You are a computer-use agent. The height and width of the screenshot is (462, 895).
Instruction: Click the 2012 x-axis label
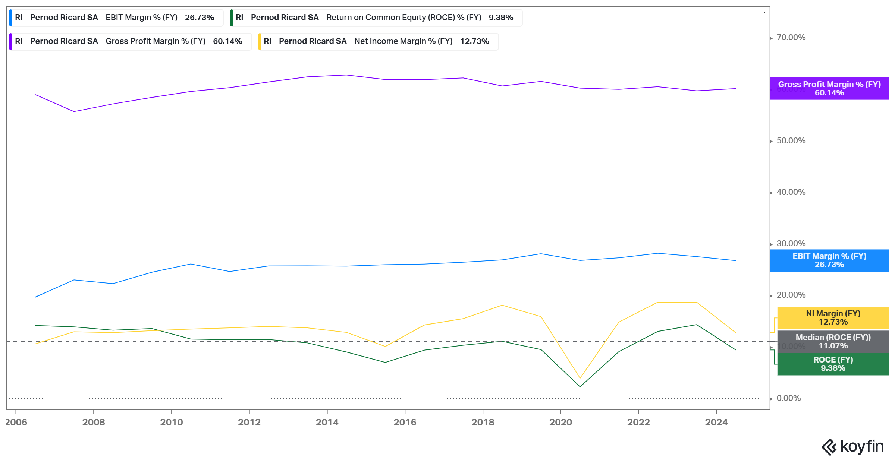(x=249, y=422)
